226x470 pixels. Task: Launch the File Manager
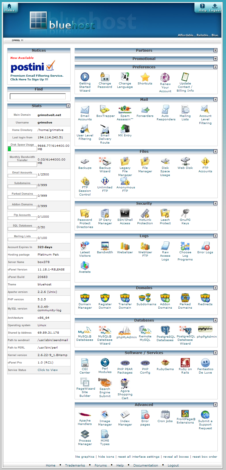[145, 165]
